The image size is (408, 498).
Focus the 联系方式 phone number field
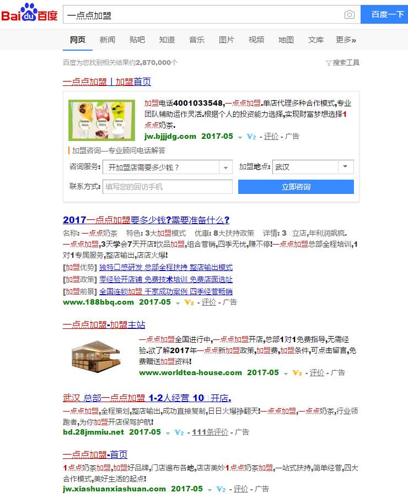tap(168, 187)
